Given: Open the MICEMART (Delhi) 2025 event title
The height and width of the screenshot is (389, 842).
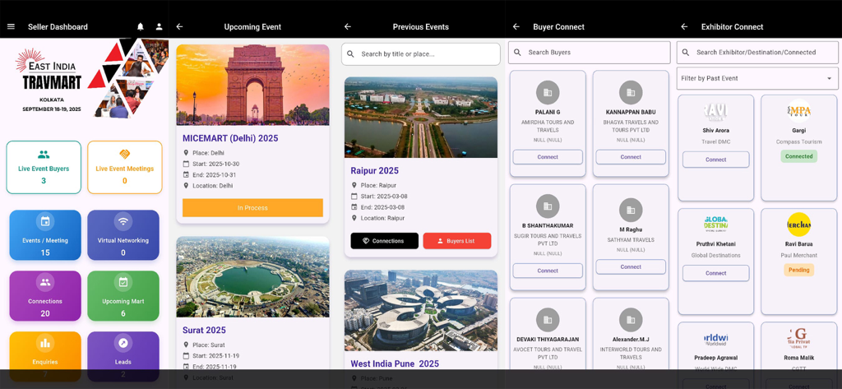Looking at the screenshot, I should tap(230, 138).
